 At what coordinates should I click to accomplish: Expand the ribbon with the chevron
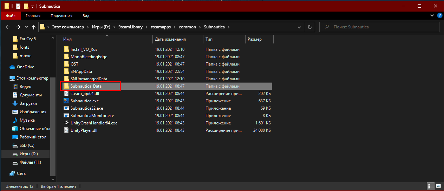tap(432, 16)
